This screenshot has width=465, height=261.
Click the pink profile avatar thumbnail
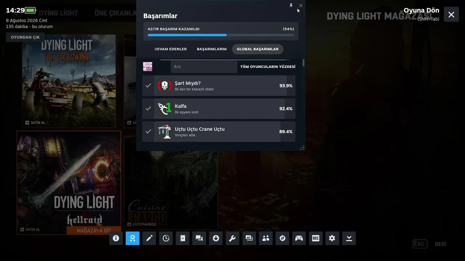[147, 67]
